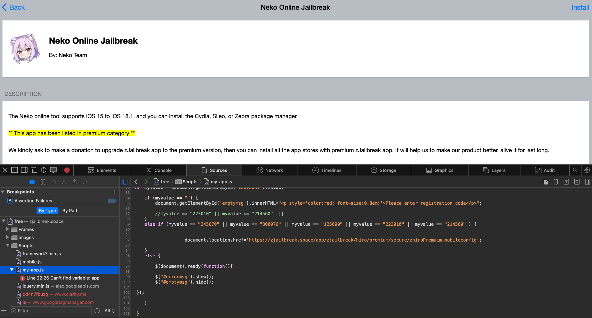The image size is (592, 318).
Task: Expand the Images folder
Action: point(8,237)
